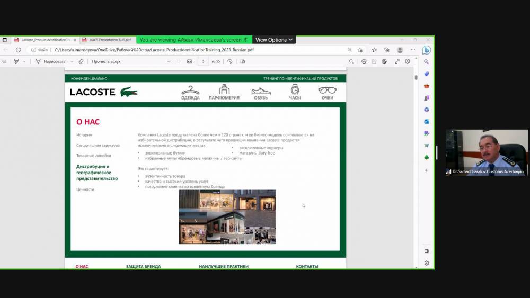
Task: Open the Collections icon in browser toolbar
Action: pyautogui.click(x=387, y=50)
